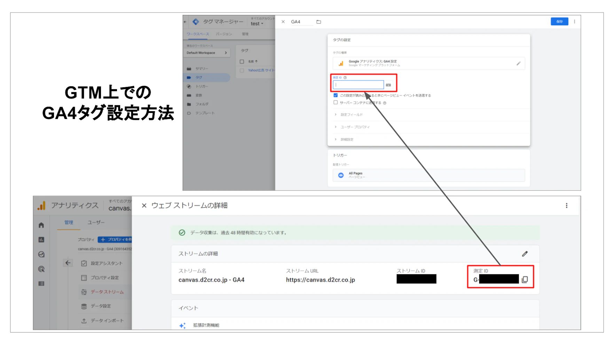Click the pencil icon on ストリームの詳細
The height and width of the screenshot is (345, 614).
pos(525,254)
